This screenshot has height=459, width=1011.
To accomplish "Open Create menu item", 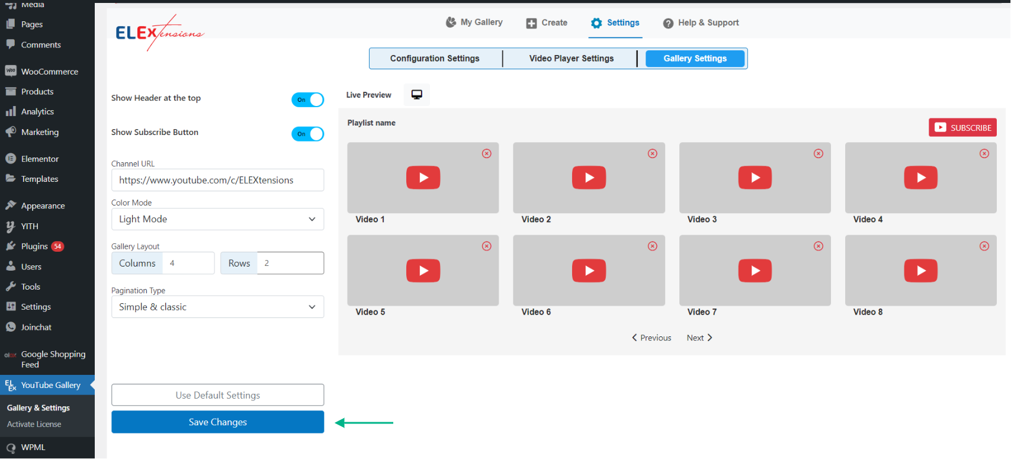I will coord(547,23).
